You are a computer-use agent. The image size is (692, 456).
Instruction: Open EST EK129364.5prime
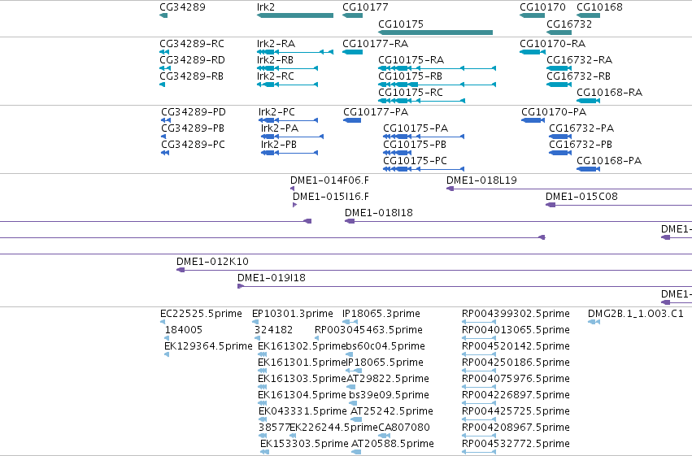208,346
